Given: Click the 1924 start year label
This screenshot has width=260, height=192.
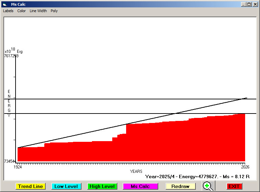Looking at the screenshot, I should [x=18, y=167].
